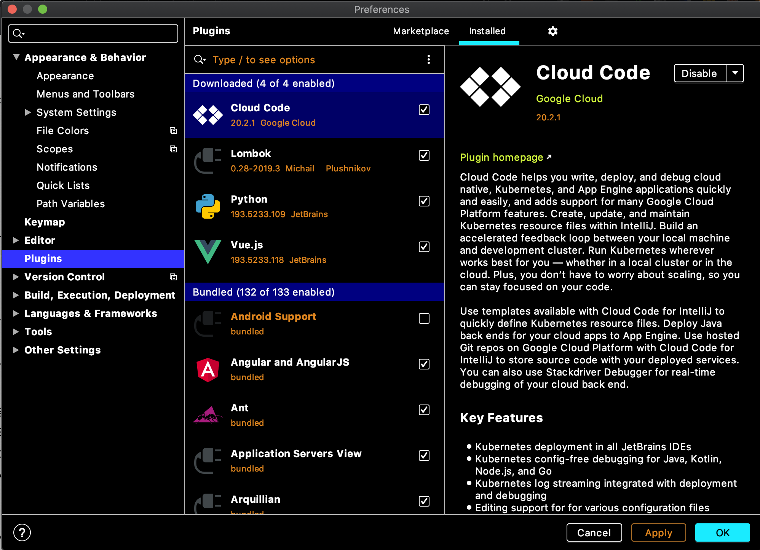760x550 pixels.
Task: Click the project-level icon beside File Colors
Action: coord(173,131)
